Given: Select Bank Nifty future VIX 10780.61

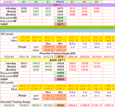Looking at the screenshot, I should (x=60, y=89).
